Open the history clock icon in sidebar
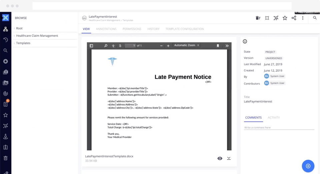The image size is (320, 174). tap(6, 40)
